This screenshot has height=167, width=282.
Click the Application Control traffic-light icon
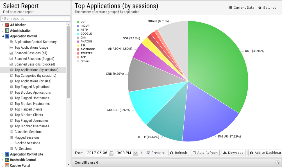[7, 36]
